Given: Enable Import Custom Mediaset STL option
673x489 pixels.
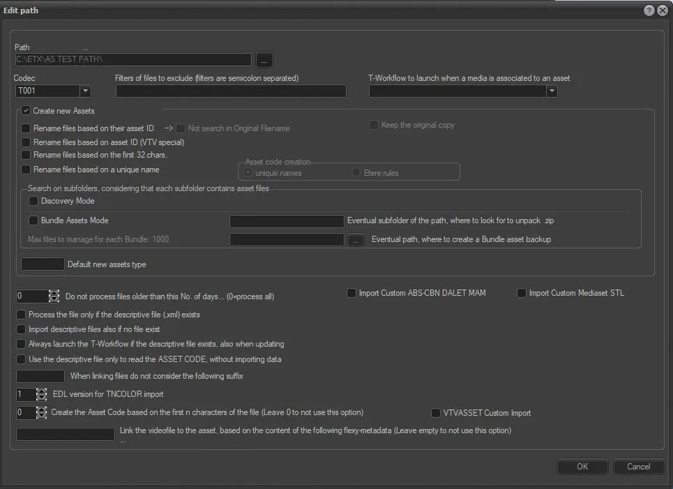Looking at the screenshot, I should [x=522, y=293].
